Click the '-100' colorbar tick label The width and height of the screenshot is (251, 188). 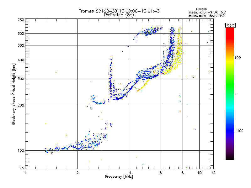[x=239, y=131]
